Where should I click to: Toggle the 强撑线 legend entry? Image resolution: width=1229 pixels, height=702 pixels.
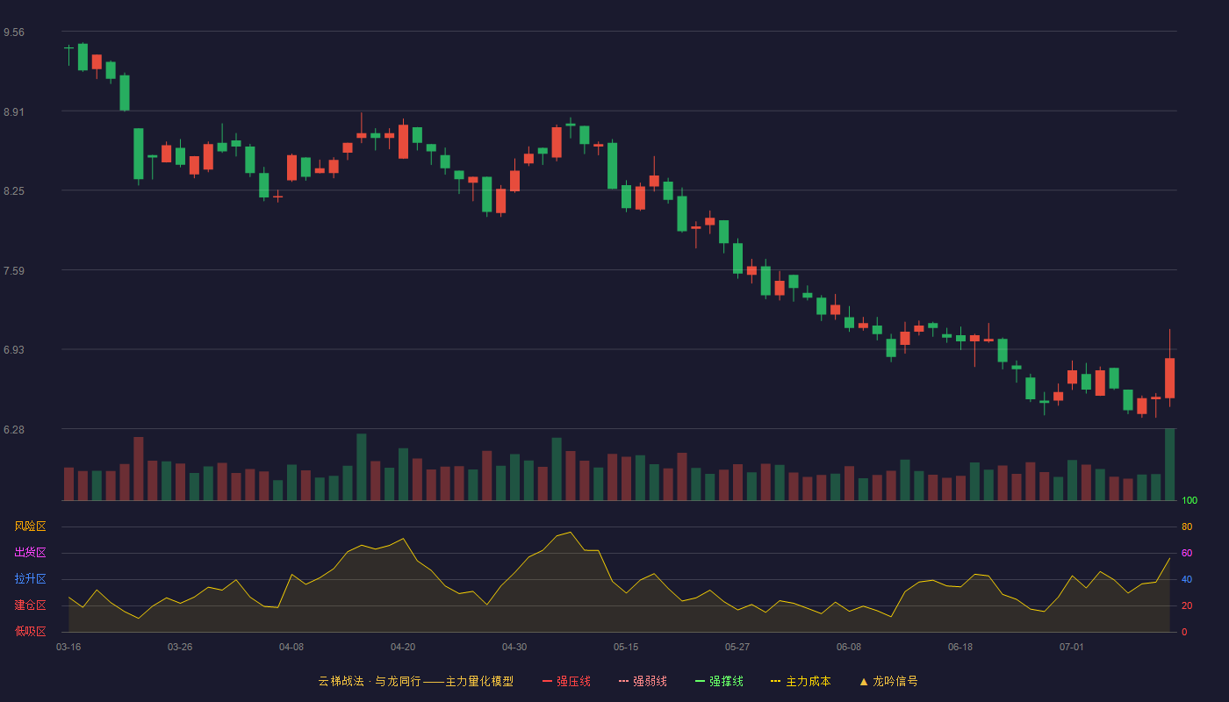coord(719,681)
